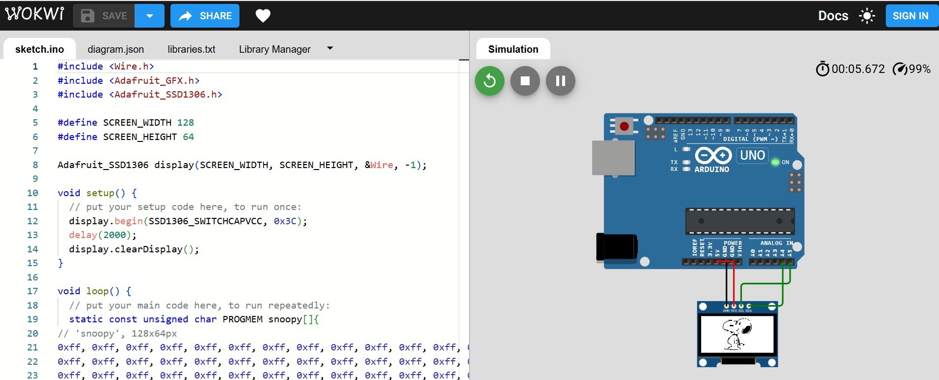Toggle light/dark theme sun icon
Image resolution: width=939 pixels, height=380 pixels.
pyautogui.click(x=867, y=16)
